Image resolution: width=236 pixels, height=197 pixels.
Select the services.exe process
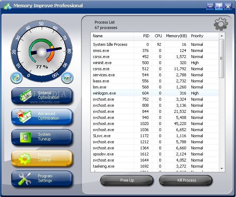(x=155, y=75)
